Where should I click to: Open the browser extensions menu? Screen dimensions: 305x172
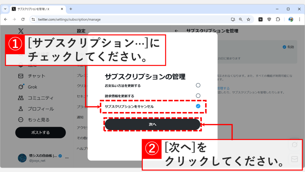[278, 19]
